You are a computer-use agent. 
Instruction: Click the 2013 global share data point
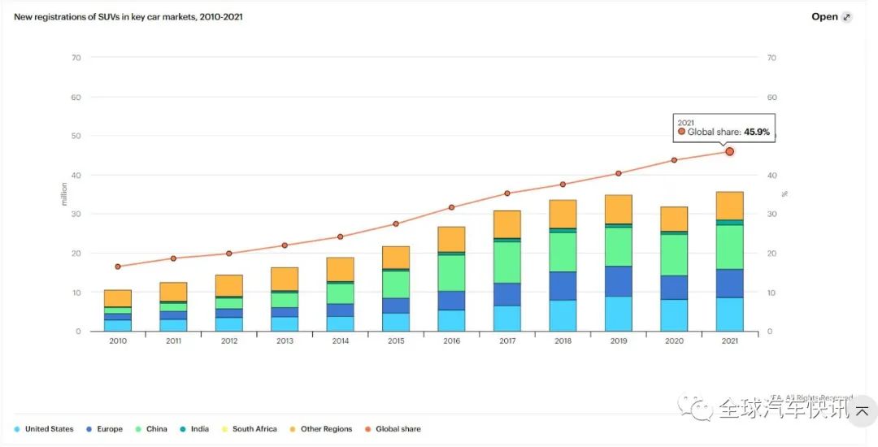pos(285,245)
